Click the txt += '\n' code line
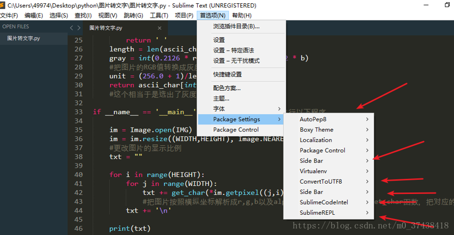454x235 pixels. pos(149,210)
